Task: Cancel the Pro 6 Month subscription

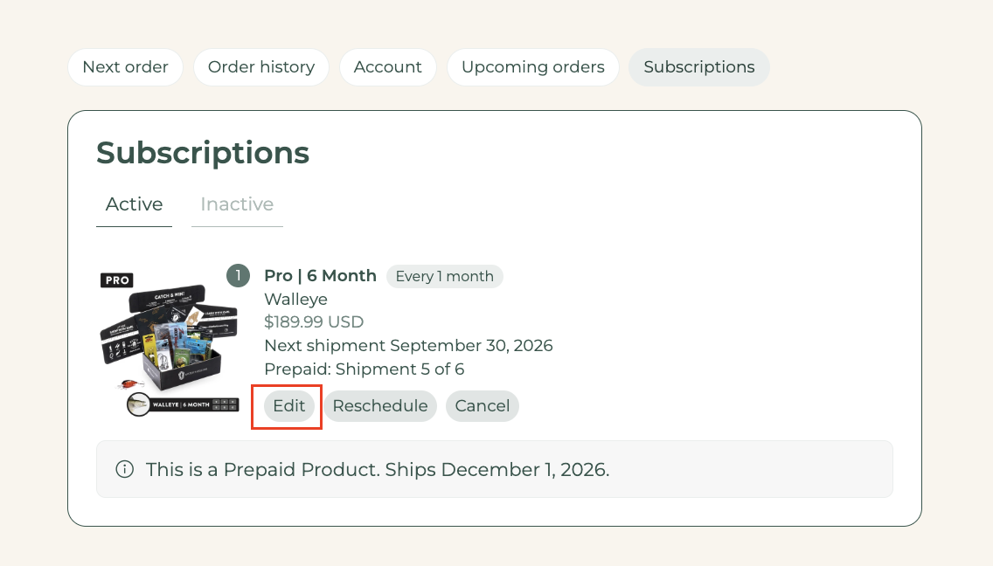Action: [482, 406]
